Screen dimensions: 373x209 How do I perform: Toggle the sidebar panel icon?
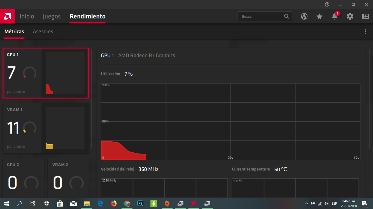(365, 16)
